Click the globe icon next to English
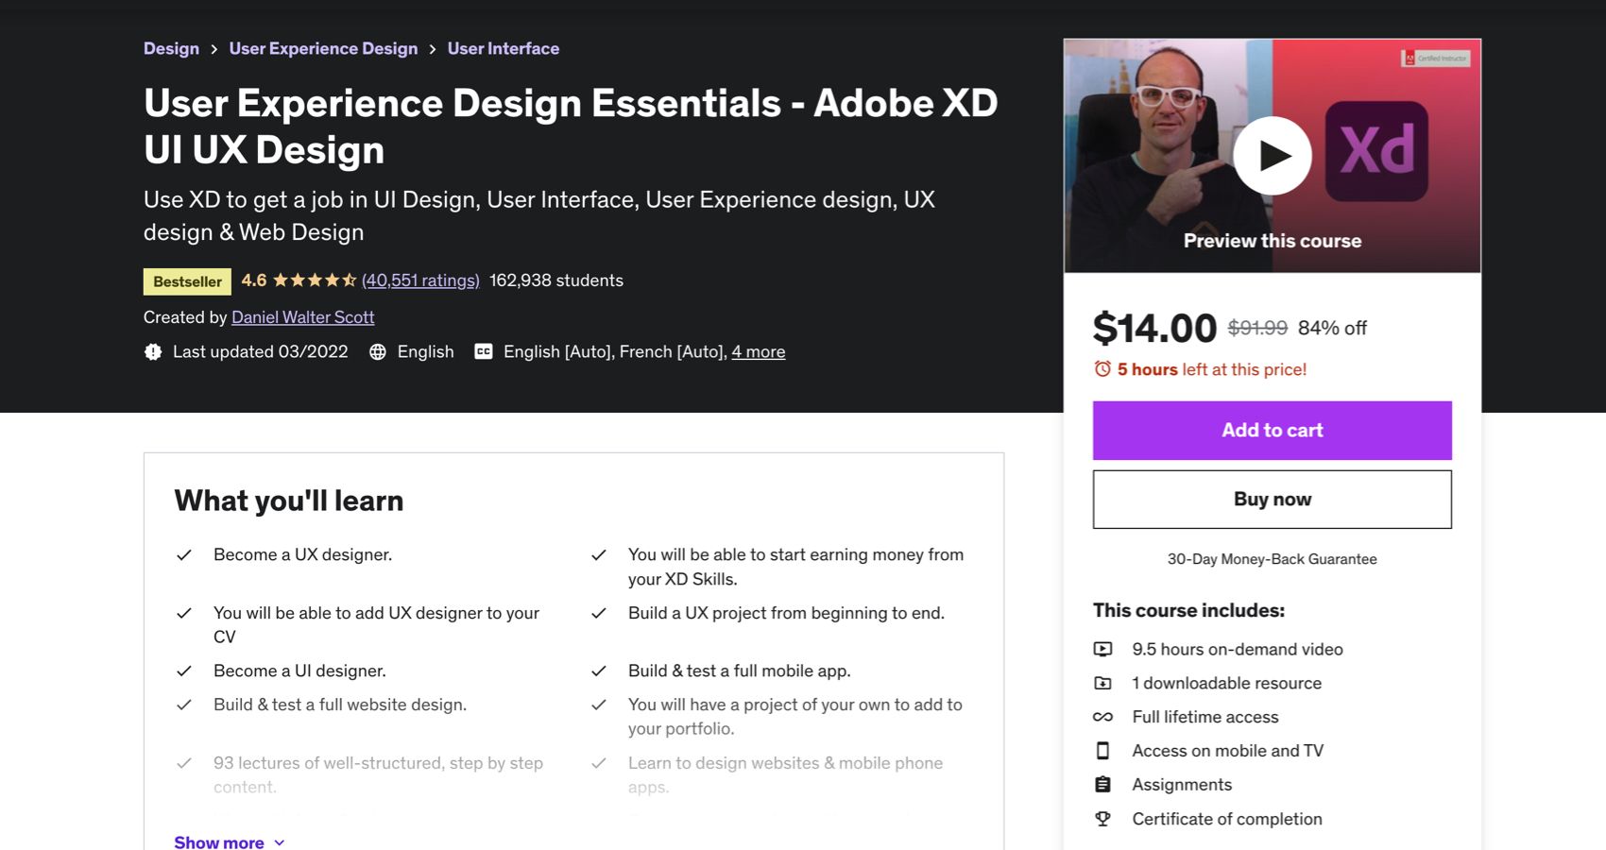The width and height of the screenshot is (1606, 850). pos(378,350)
